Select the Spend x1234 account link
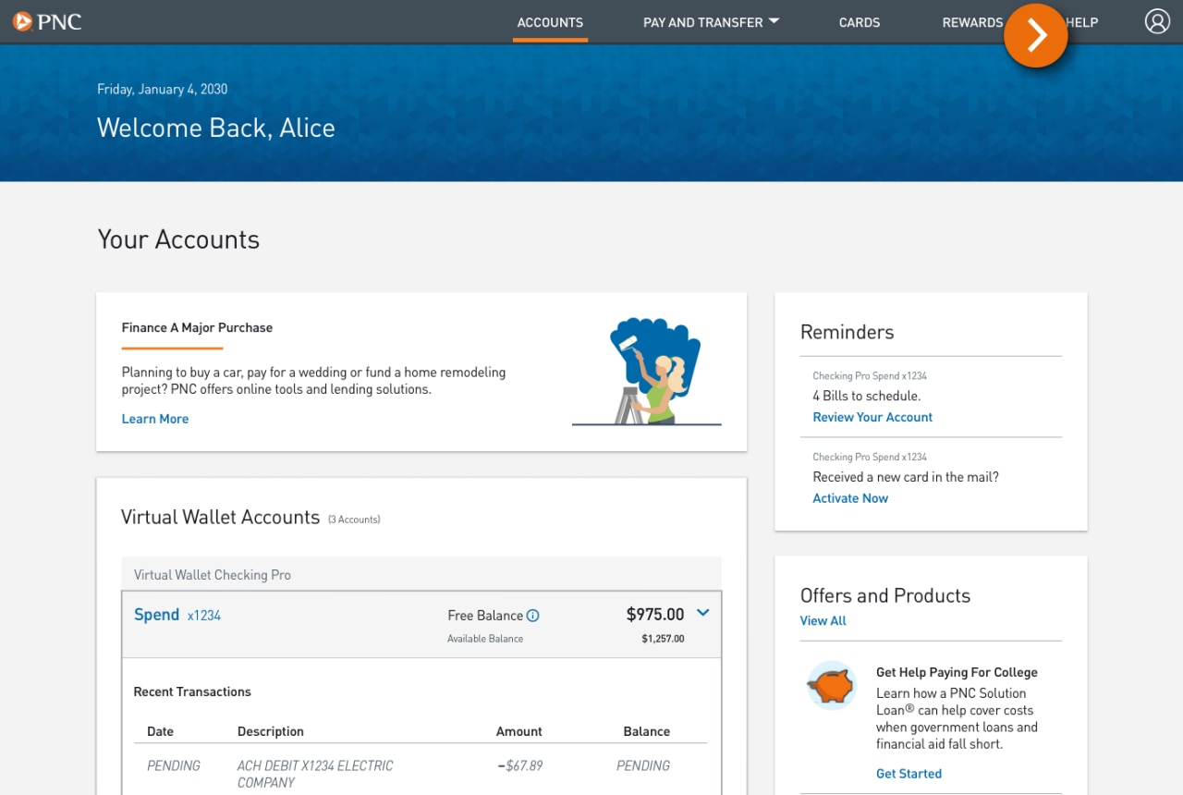The width and height of the screenshot is (1183, 795). (x=177, y=614)
